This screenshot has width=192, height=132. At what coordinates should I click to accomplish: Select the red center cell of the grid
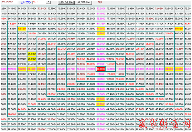101,69
